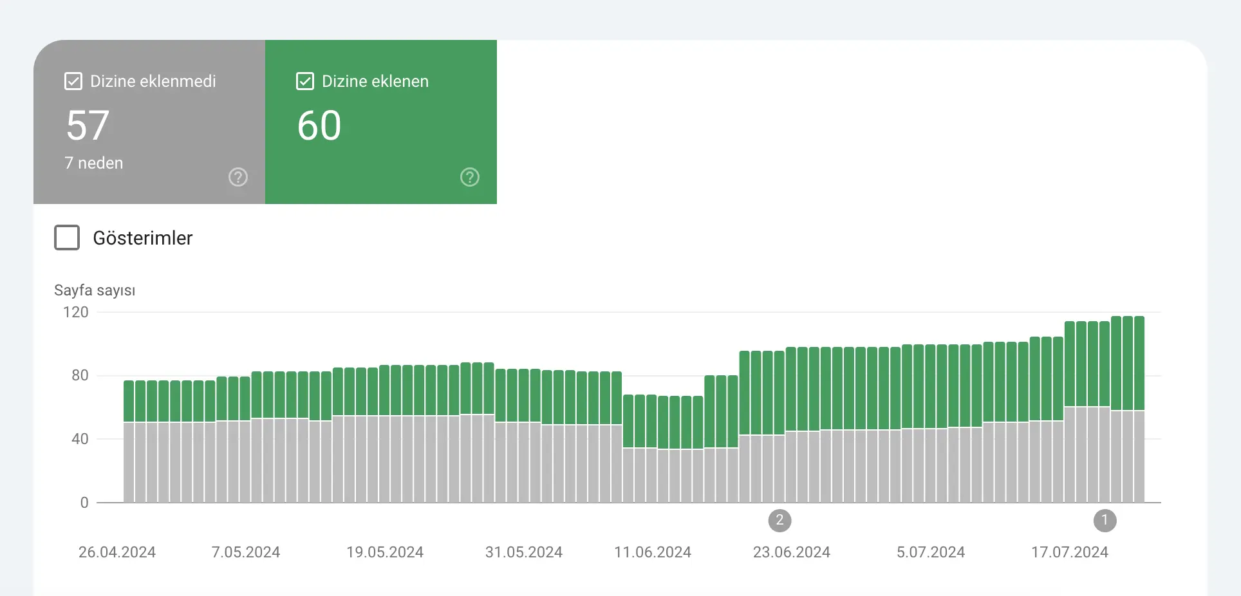The image size is (1241, 596).
Task: Uncheck the Dizine eklenmedi checkbox
Action: click(x=73, y=81)
